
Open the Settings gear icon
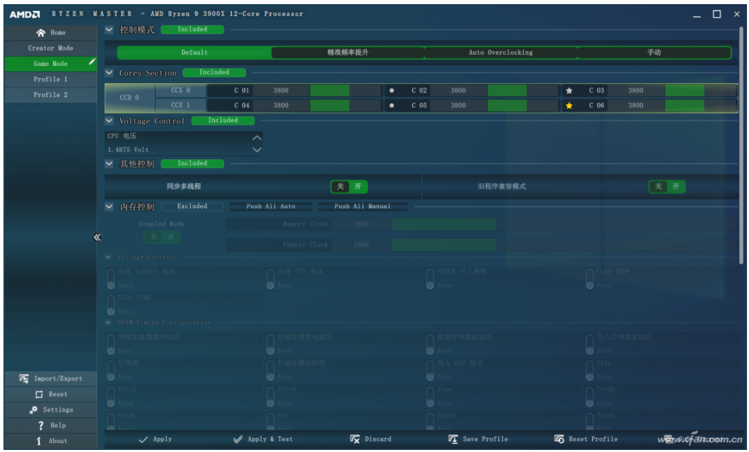click(34, 410)
